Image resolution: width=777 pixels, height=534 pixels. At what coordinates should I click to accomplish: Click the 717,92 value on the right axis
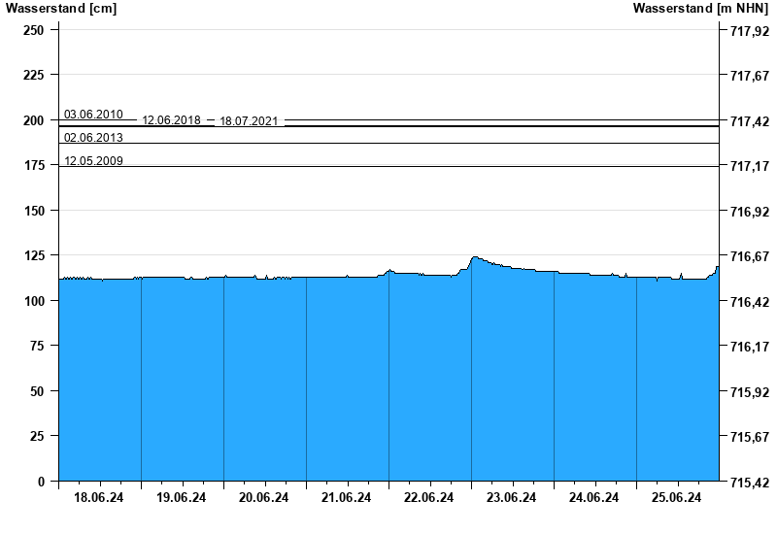749,30
